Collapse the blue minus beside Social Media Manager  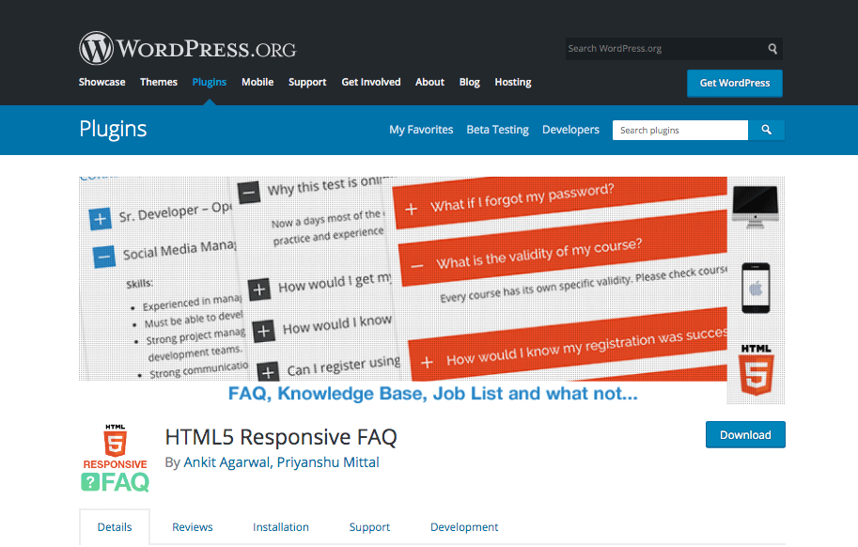tap(104, 257)
